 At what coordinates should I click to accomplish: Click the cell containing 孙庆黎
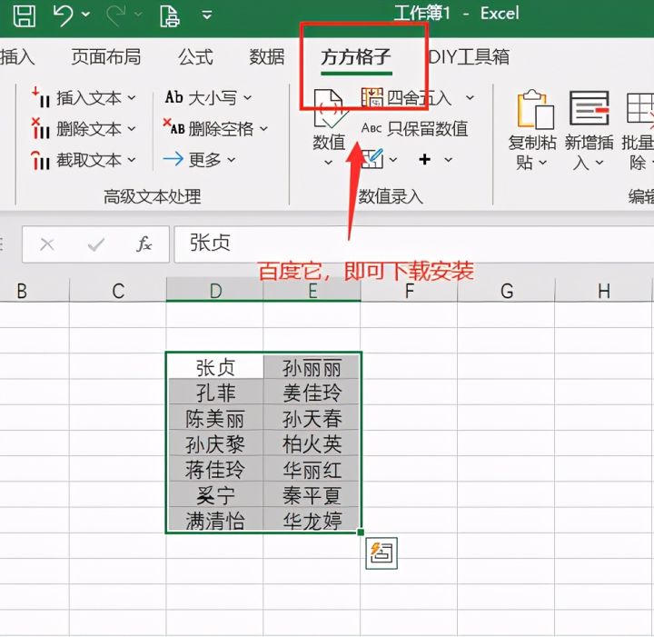tap(214, 443)
